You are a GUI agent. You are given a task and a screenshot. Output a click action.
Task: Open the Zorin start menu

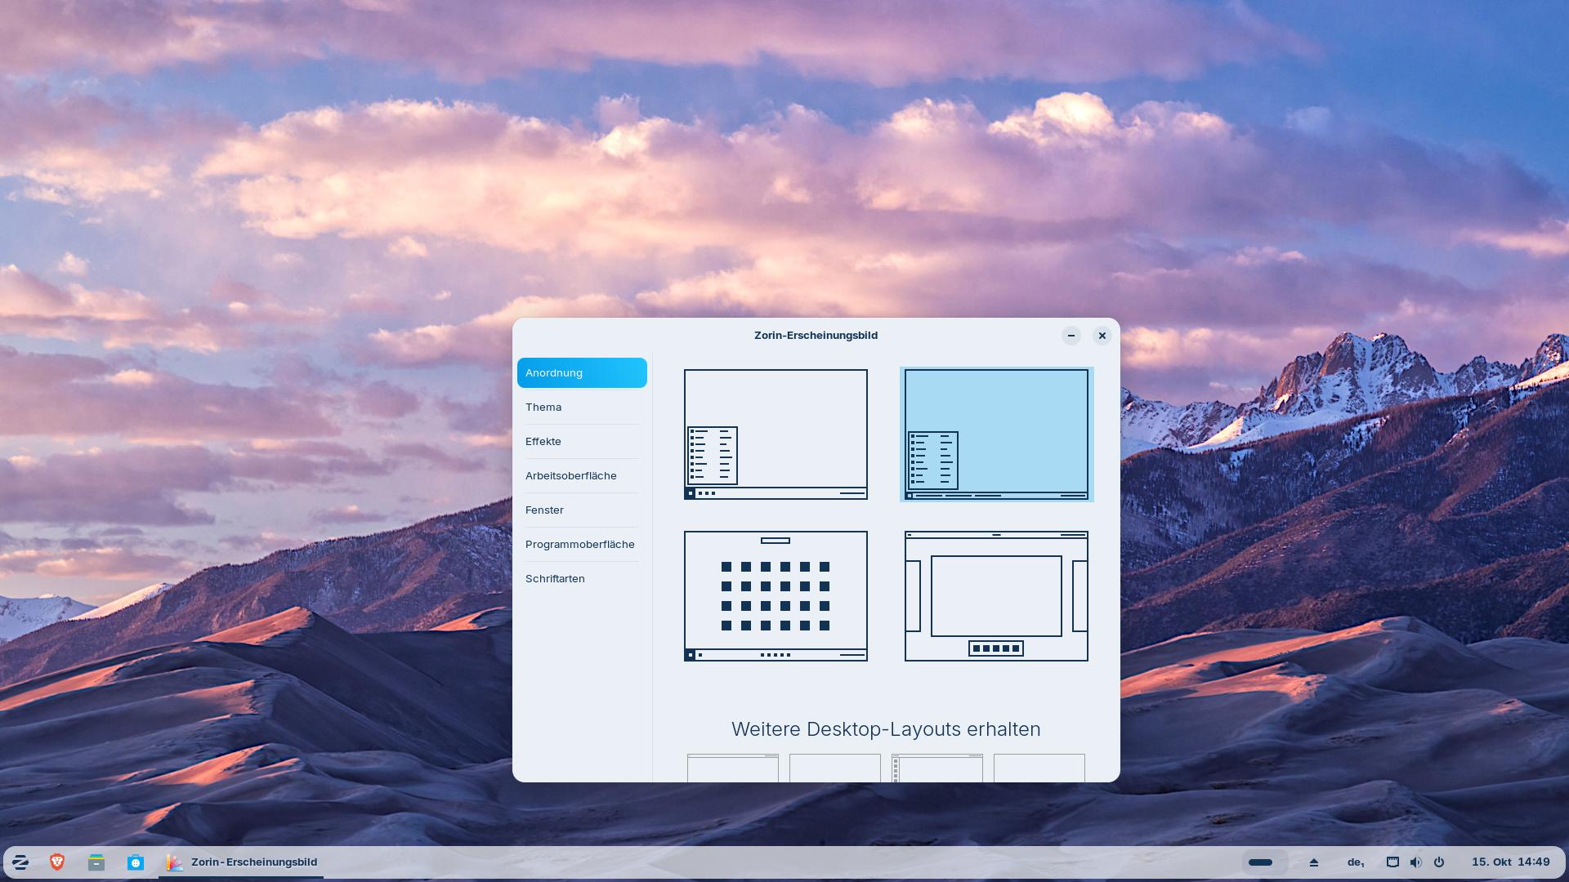click(20, 862)
